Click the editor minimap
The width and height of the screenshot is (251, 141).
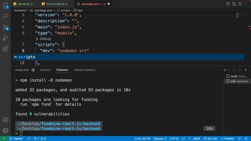pyautogui.click(x=238, y=15)
